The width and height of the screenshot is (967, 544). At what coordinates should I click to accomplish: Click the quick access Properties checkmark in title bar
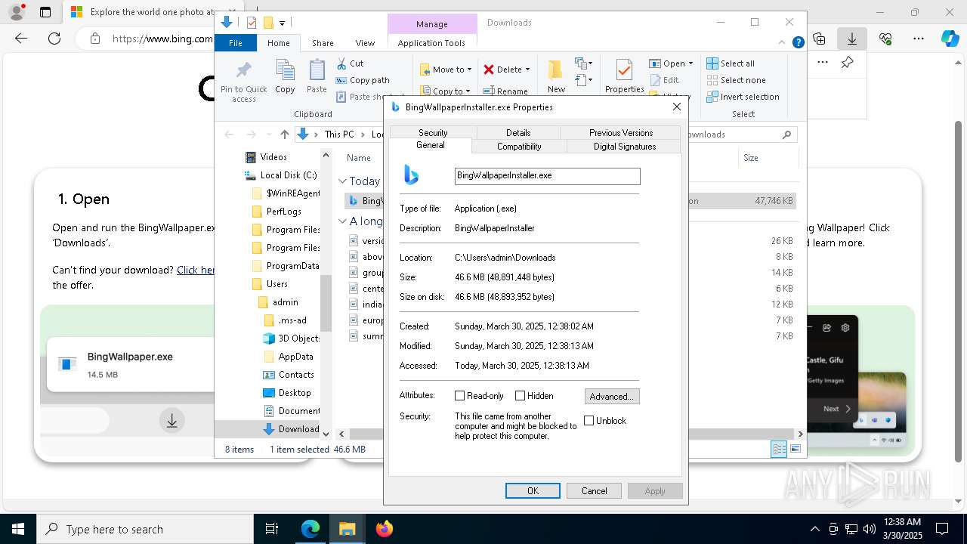252,23
